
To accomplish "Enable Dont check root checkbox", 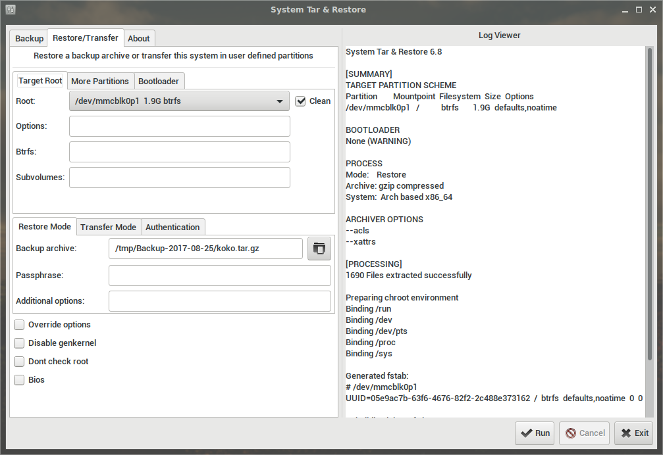I will pos(19,362).
